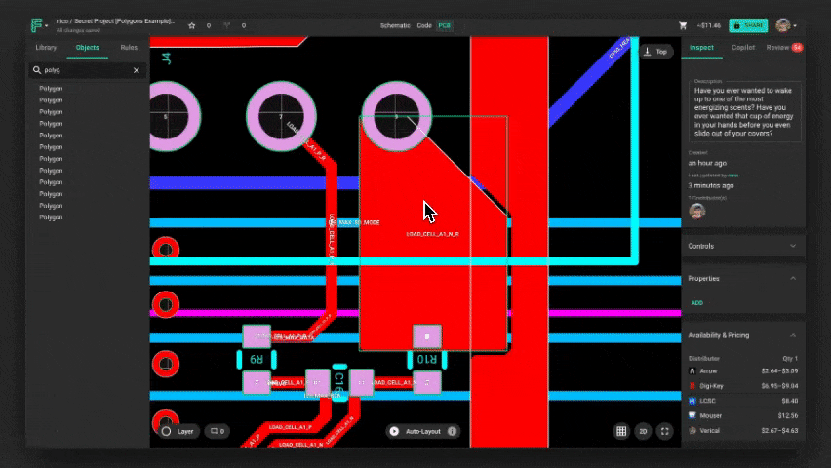Click ADD under Properties
The height and width of the screenshot is (468, 831).
(x=696, y=303)
